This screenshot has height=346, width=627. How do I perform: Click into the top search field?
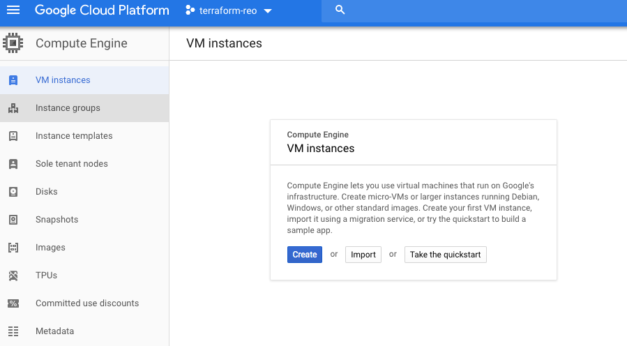tap(474, 10)
